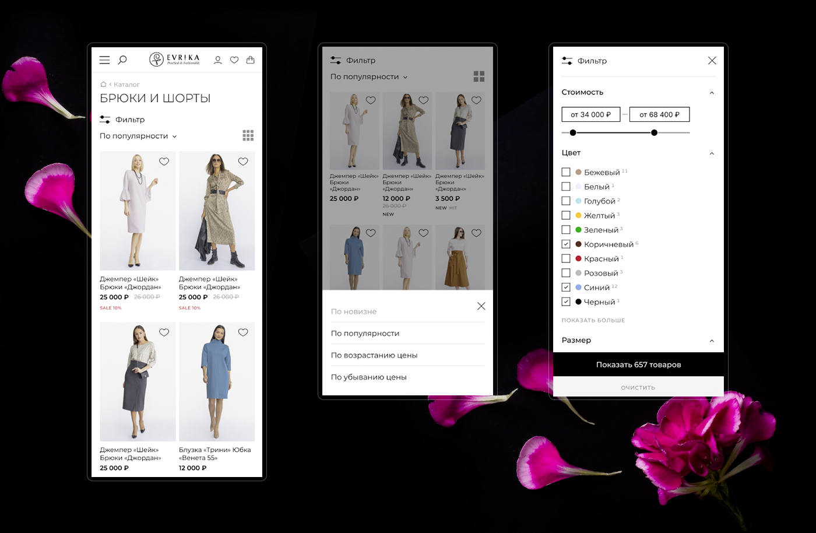This screenshot has width=816, height=533.
Task: Uncheck the Коричневый color filter
Action: tap(565, 244)
